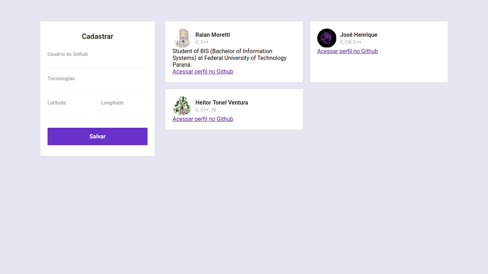This screenshot has width=488, height=274.
Task: Click the Cadastrar form heading
Action: 97,36
